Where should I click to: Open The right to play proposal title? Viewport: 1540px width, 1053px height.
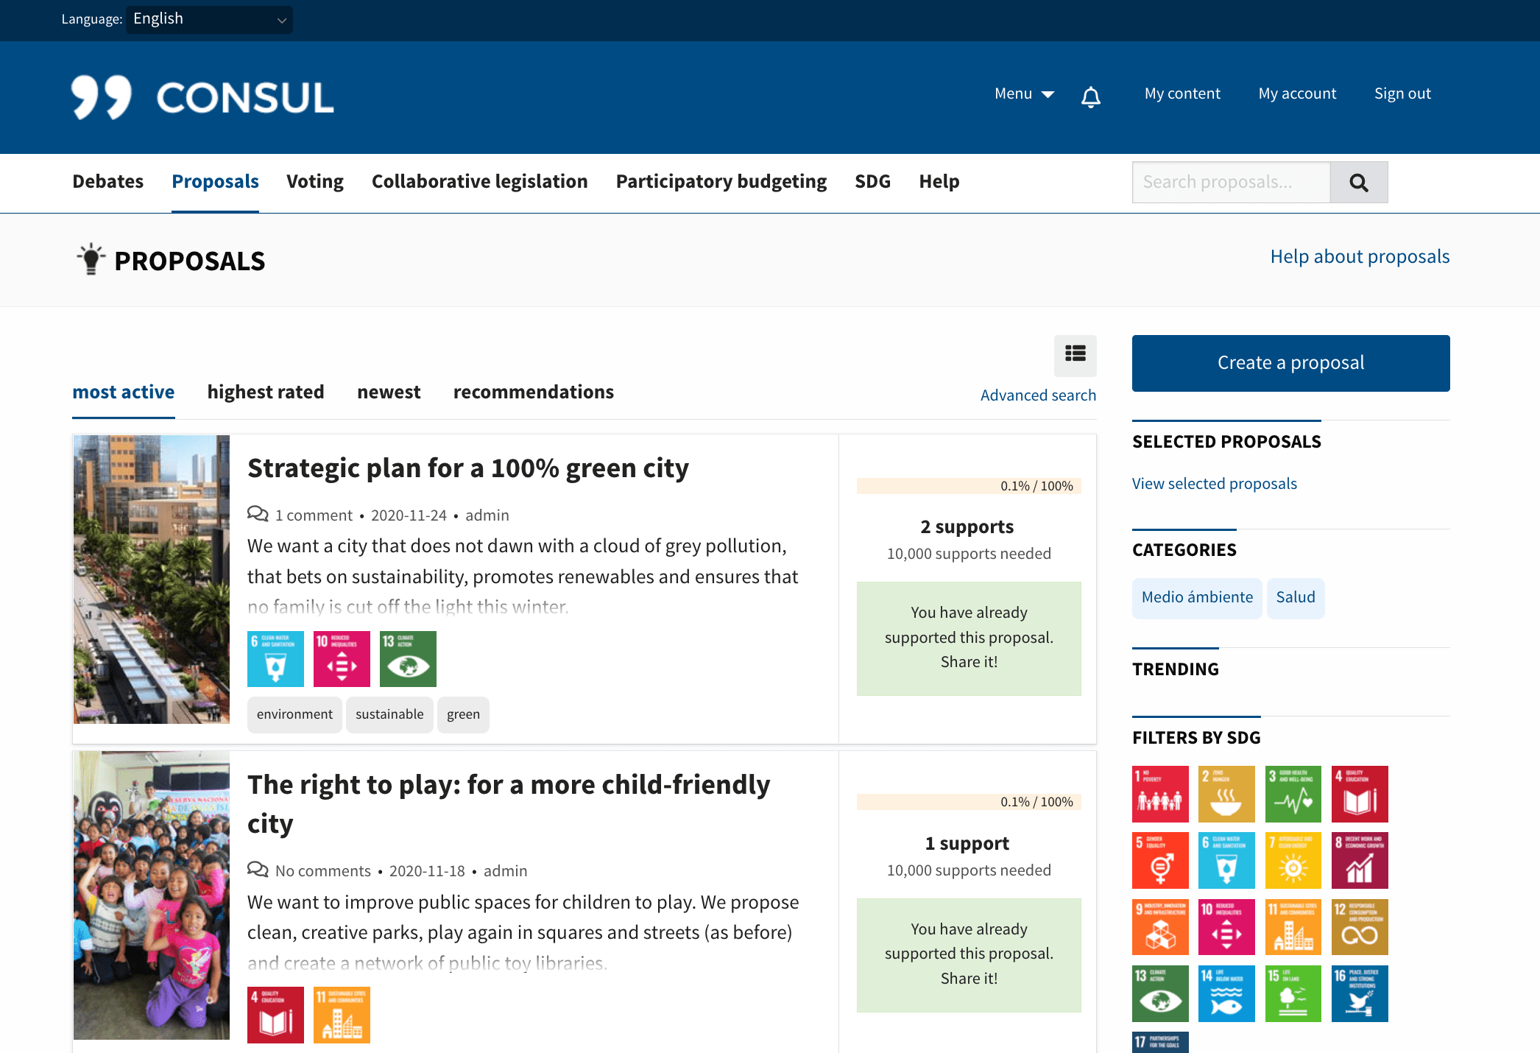coord(509,804)
